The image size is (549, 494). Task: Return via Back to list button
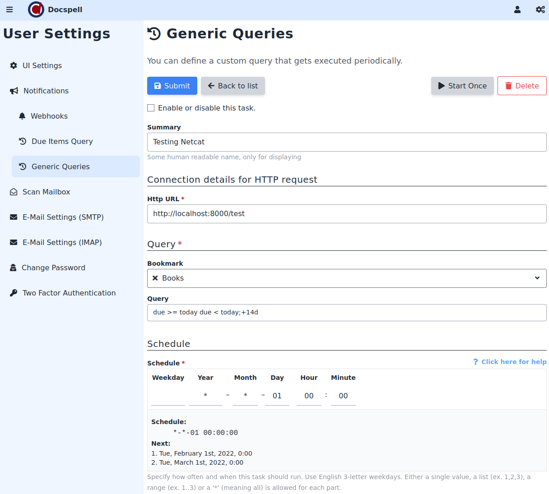pos(233,86)
